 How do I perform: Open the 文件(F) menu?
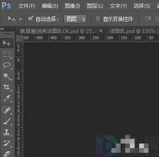(27, 6)
